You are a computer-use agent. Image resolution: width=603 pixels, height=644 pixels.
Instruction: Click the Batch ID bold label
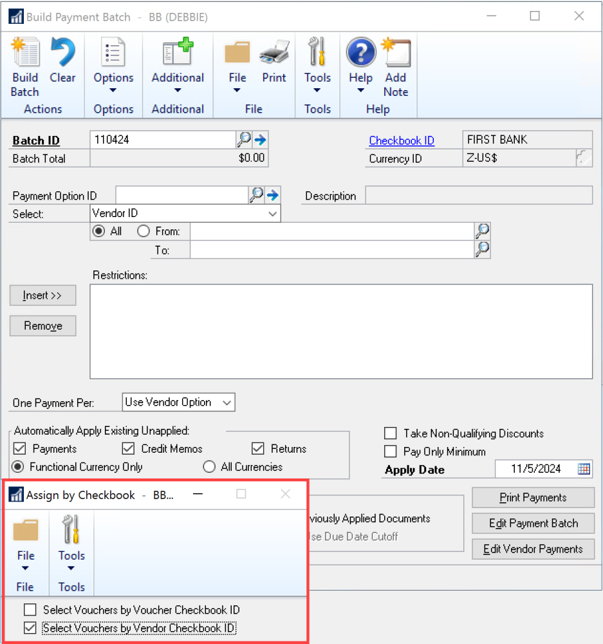[x=36, y=140]
